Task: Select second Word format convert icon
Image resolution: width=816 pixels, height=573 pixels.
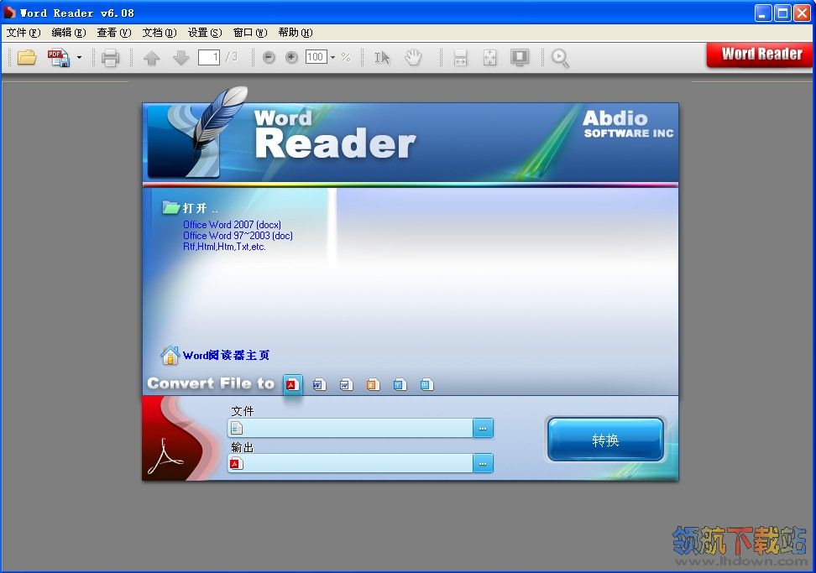Action: (346, 385)
